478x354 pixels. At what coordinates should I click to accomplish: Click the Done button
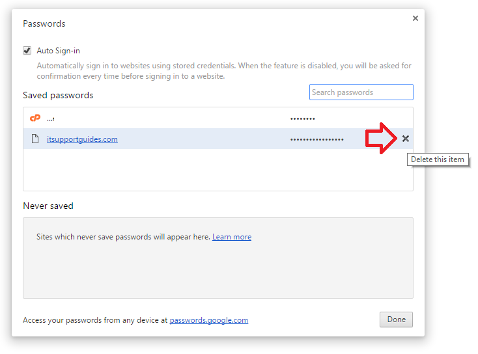pyautogui.click(x=396, y=320)
